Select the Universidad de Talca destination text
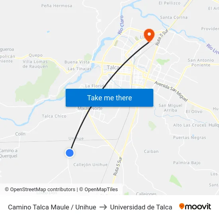 click(141, 207)
